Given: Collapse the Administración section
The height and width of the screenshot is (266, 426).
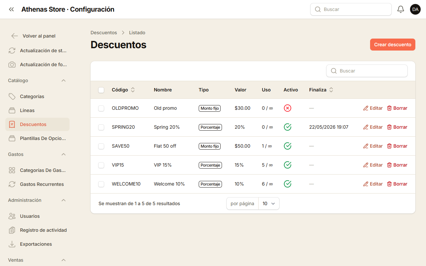Looking at the screenshot, I should click(64, 200).
